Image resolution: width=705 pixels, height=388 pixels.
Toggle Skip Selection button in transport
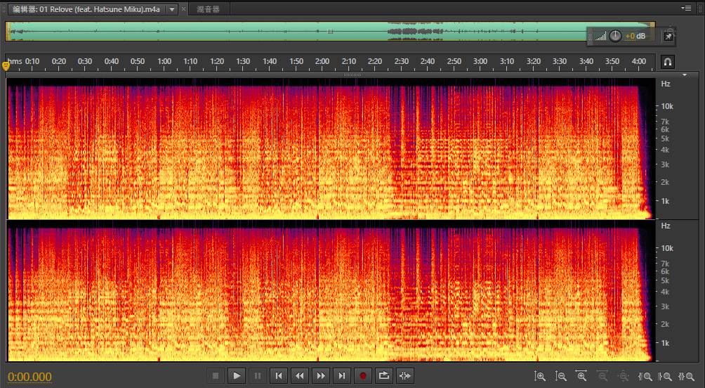pos(405,376)
